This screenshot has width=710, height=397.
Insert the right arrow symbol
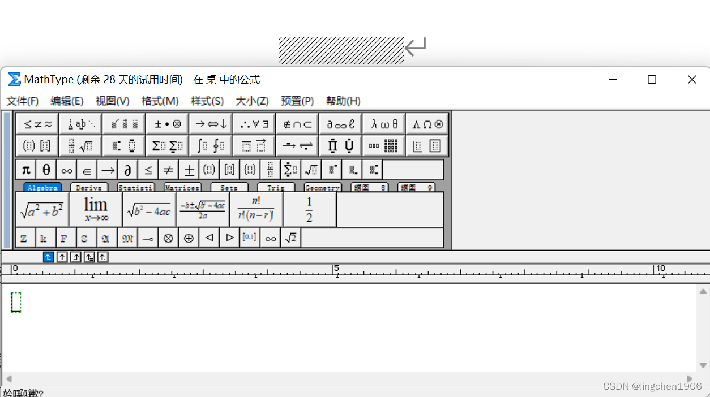[108, 170]
